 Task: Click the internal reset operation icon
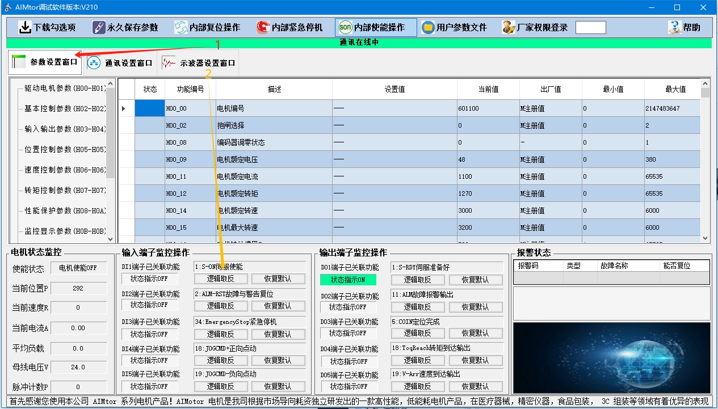(180, 27)
